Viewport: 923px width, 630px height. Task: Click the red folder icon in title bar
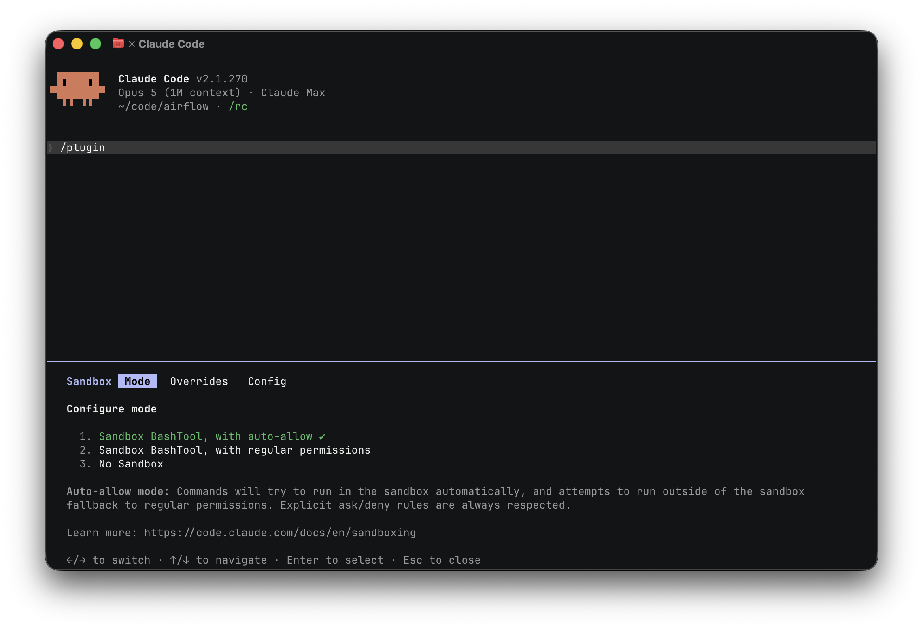coord(118,43)
